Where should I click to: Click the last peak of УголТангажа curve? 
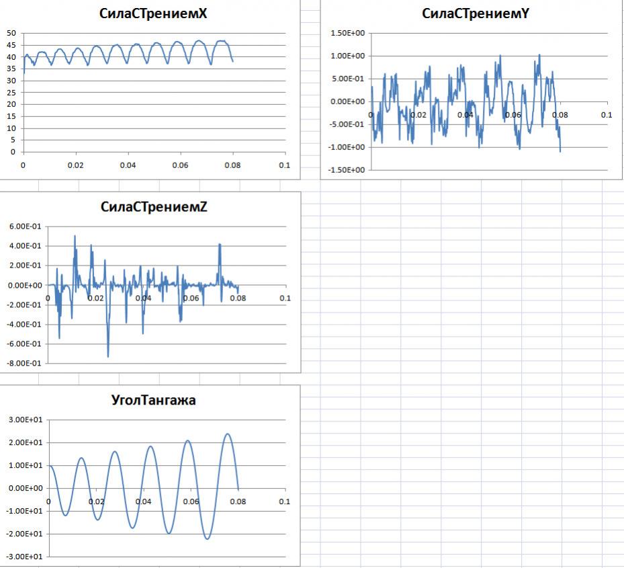(228, 434)
